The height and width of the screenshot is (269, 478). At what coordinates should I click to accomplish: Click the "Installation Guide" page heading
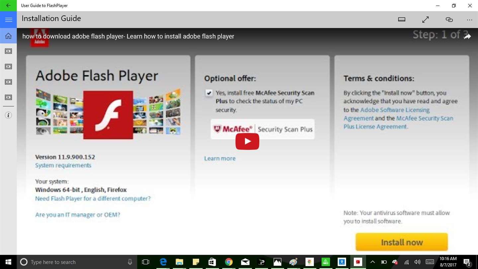(51, 19)
